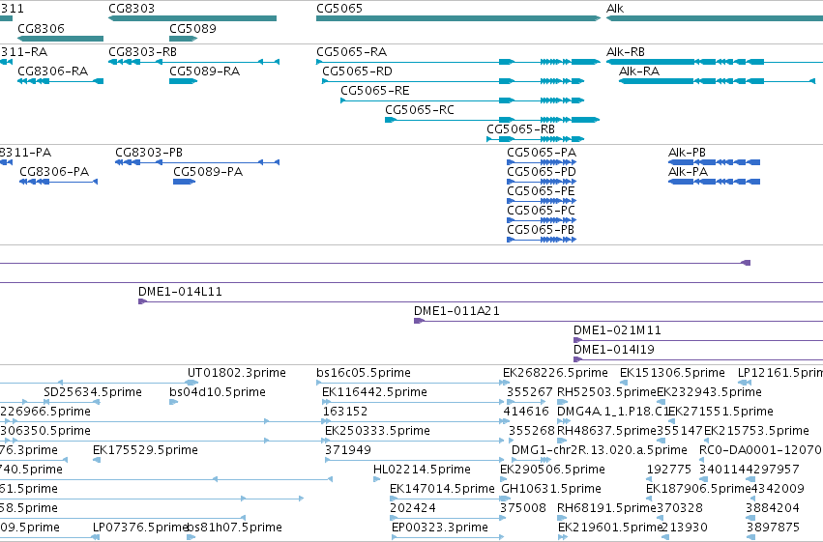
Task: Select protein CG8303-PB
Action: click(197, 162)
